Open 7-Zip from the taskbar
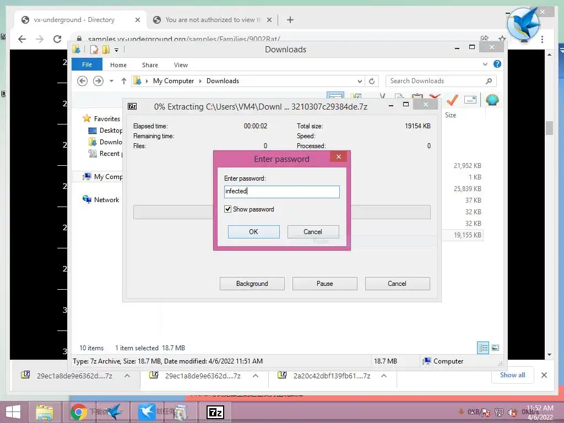This screenshot has height=423, width=564. tap(215, 412)
